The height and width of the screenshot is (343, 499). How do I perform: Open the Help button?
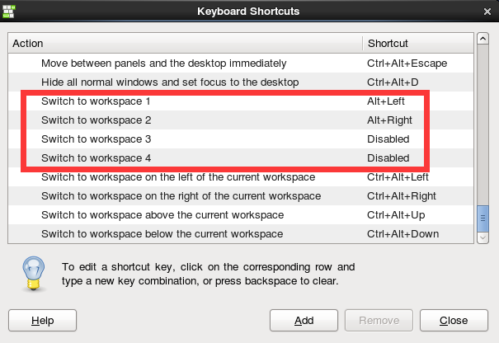[42, 320]
